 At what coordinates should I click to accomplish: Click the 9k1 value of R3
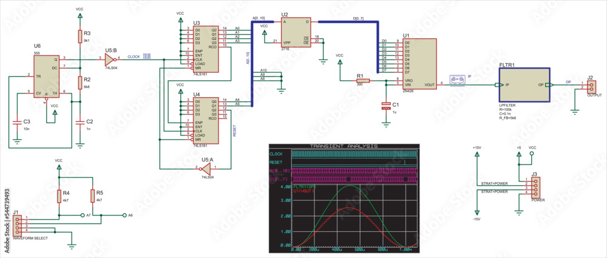pos(87,40)
